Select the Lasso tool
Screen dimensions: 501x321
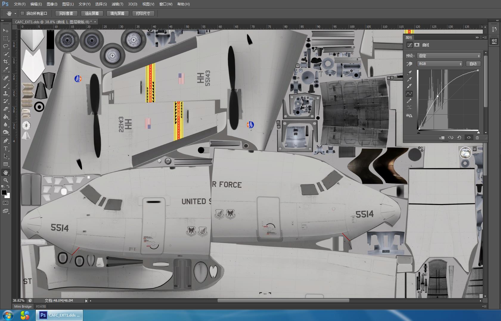[x=6, y=46]
